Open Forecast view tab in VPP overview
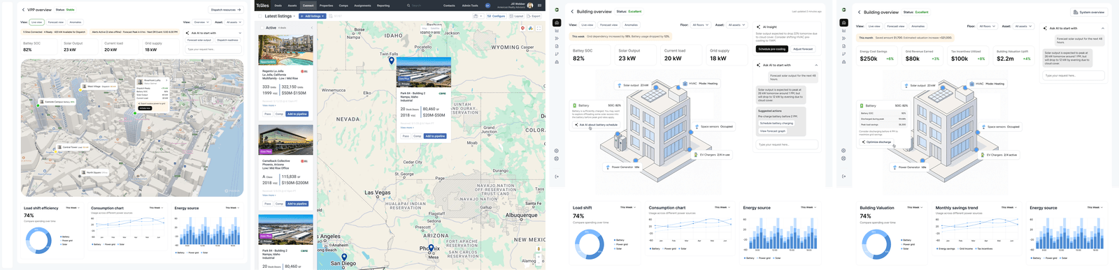This screenshot has height=270, width=1119. tap(56, 22)
